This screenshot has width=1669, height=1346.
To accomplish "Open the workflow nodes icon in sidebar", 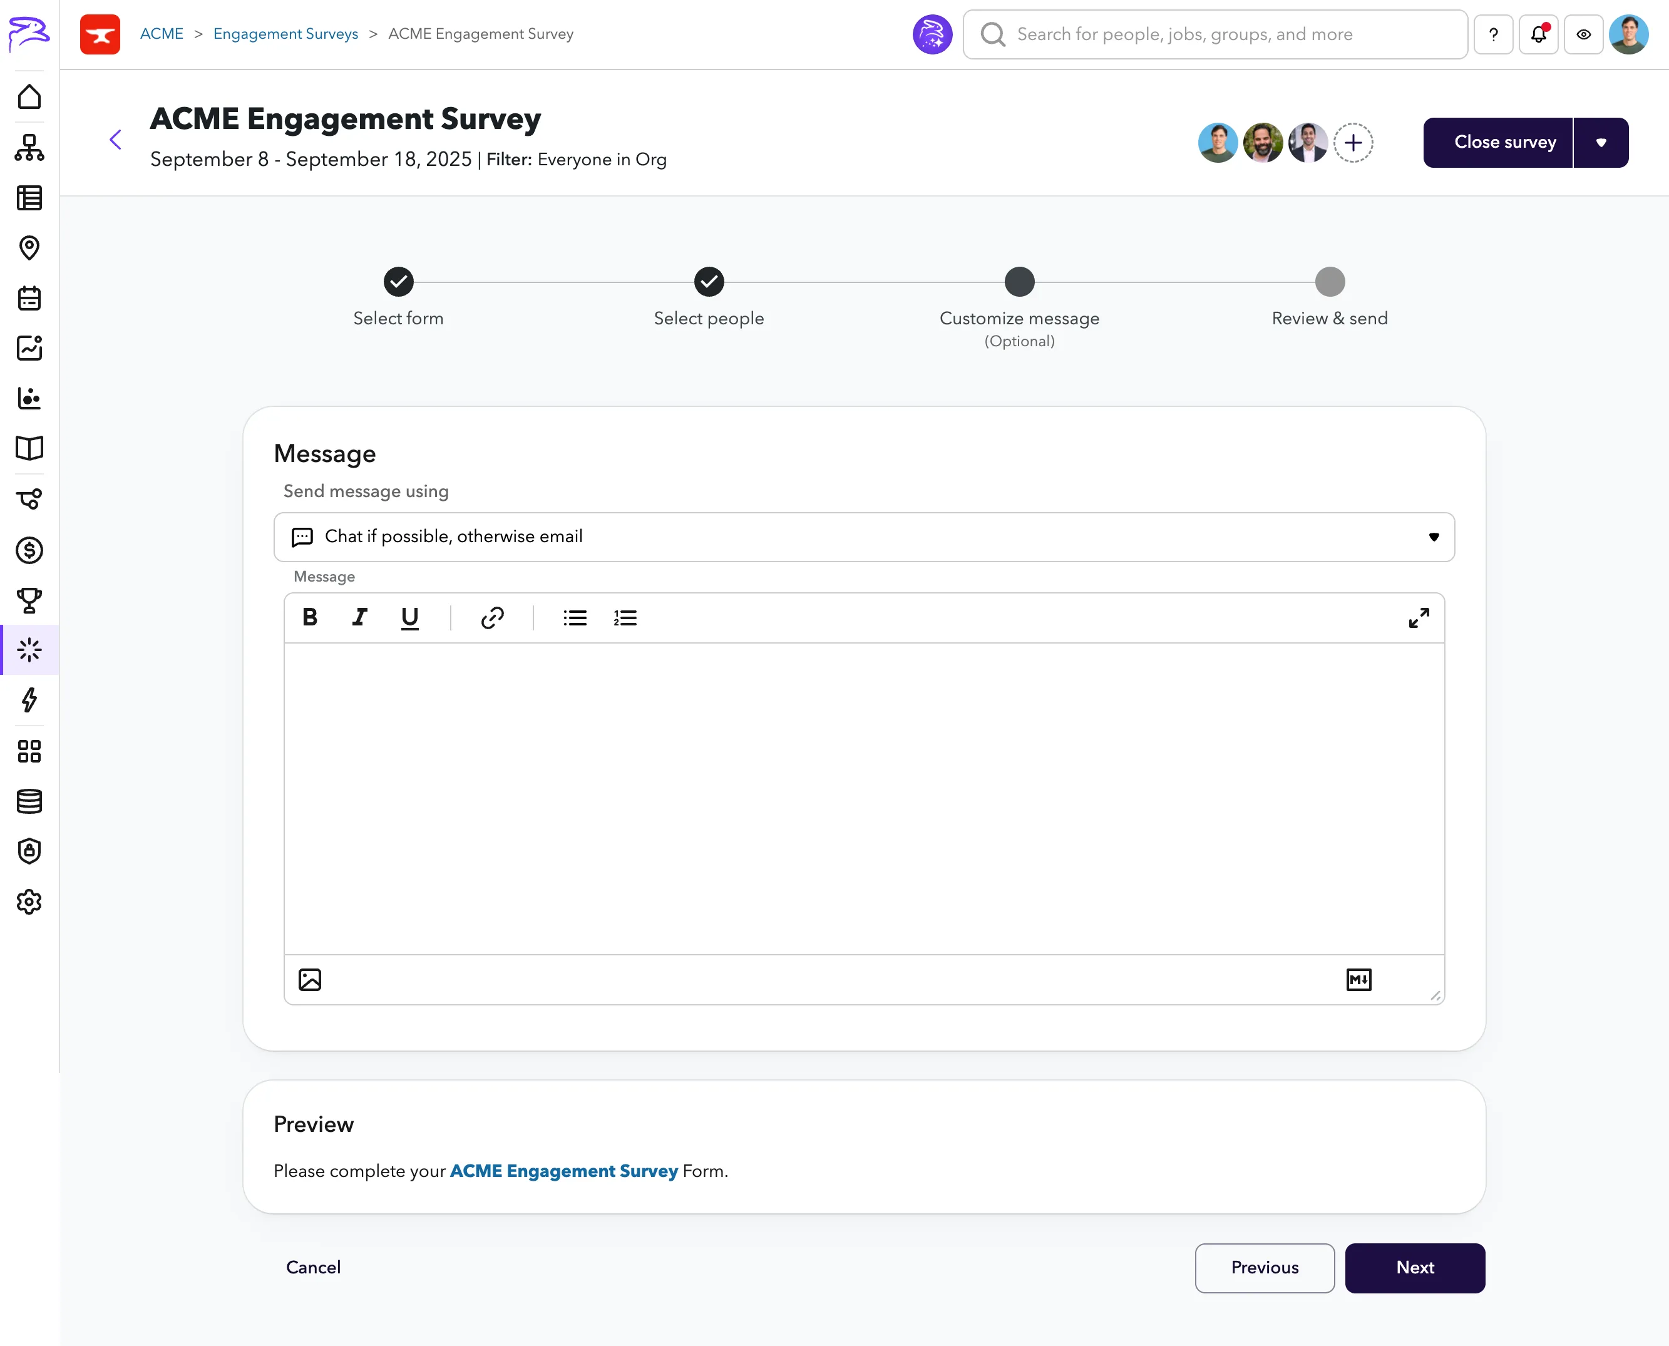I will 29,498.
